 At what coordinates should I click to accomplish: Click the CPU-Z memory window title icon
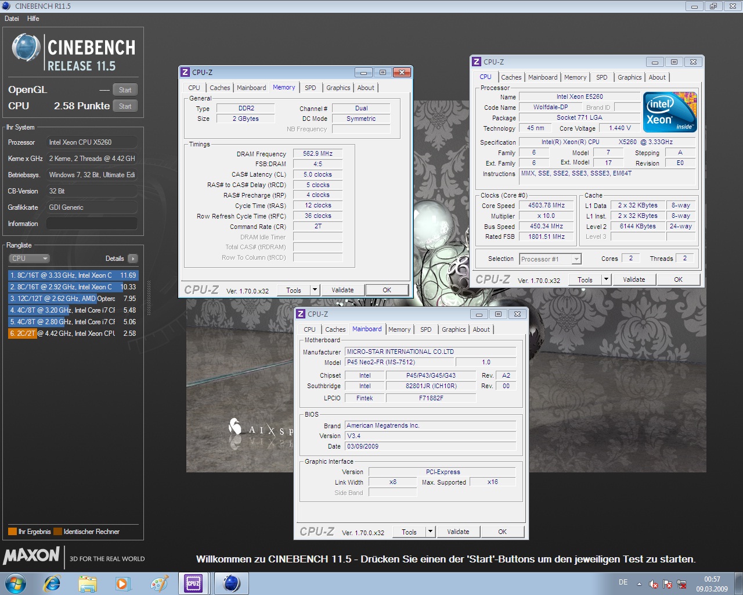point(185,72)
